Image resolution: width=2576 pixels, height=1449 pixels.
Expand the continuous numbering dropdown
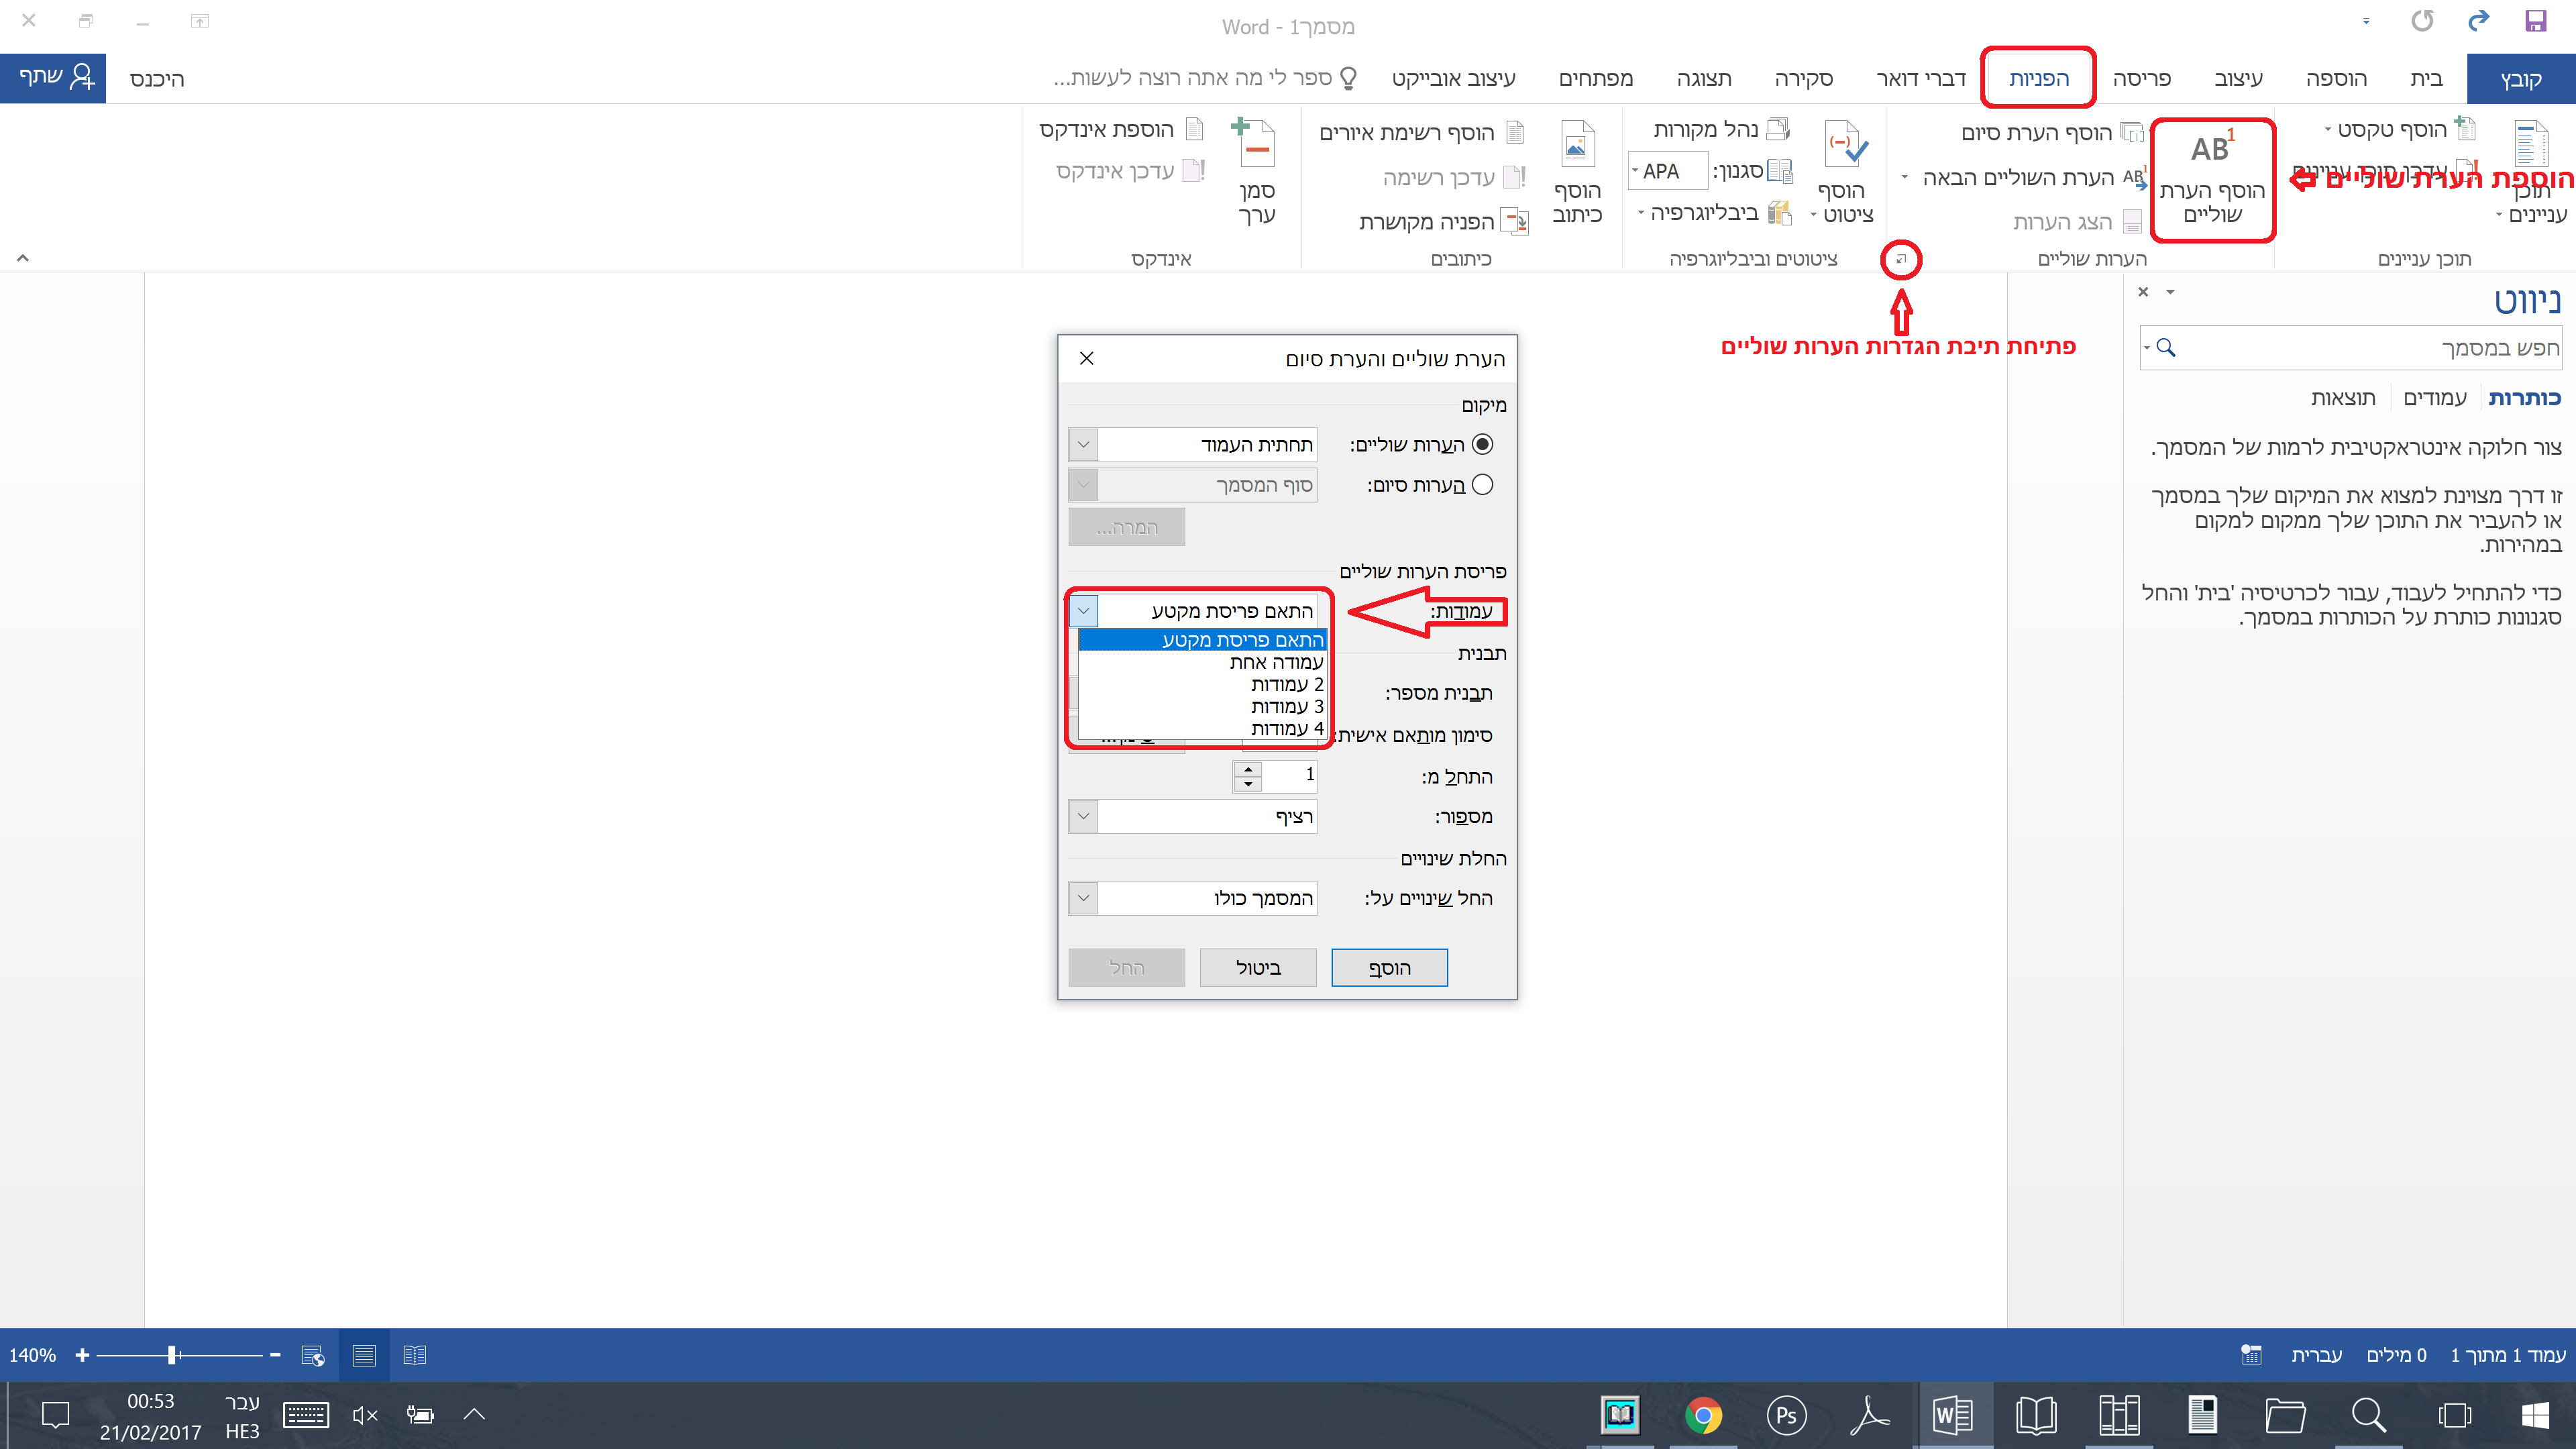click(1084, 817)
